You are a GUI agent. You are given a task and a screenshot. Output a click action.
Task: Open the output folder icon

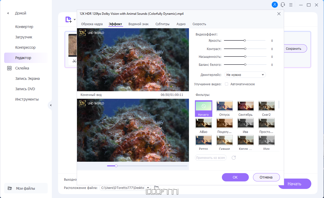pos(156,188)
